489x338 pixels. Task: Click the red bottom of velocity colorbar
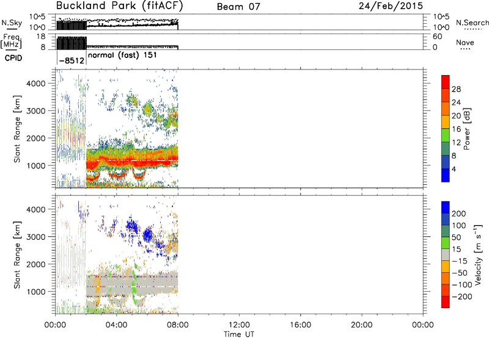click(446, 302)
